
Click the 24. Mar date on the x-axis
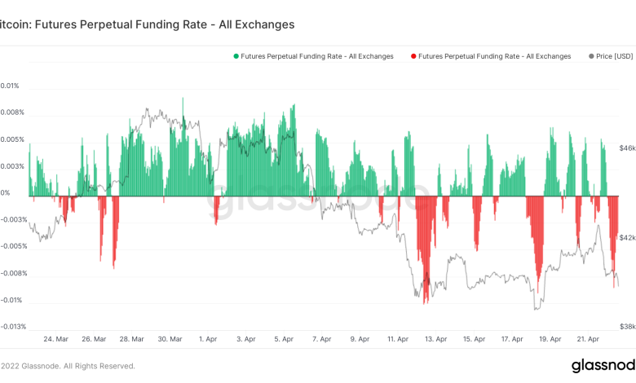pos(55,338)
